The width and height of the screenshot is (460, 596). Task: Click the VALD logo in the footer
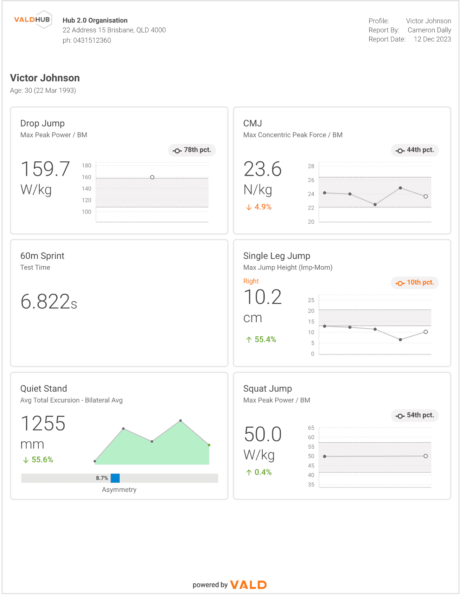click(248, 585)
